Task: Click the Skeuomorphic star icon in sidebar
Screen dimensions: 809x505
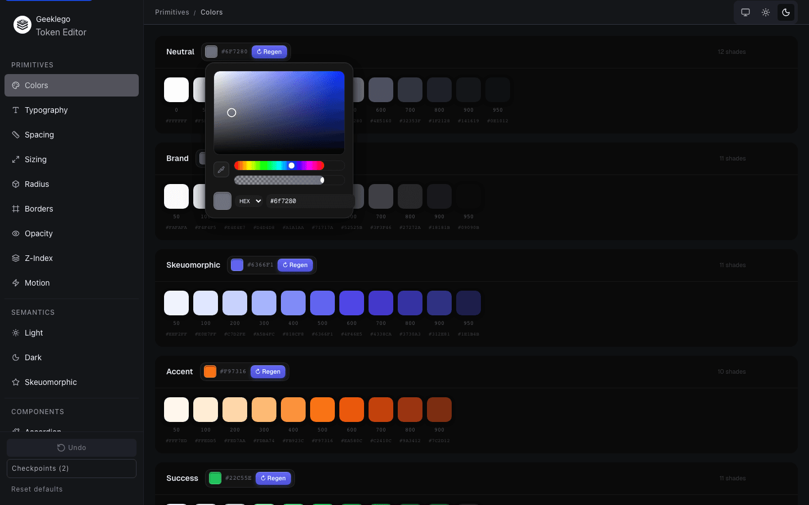Action: [16, 382]
